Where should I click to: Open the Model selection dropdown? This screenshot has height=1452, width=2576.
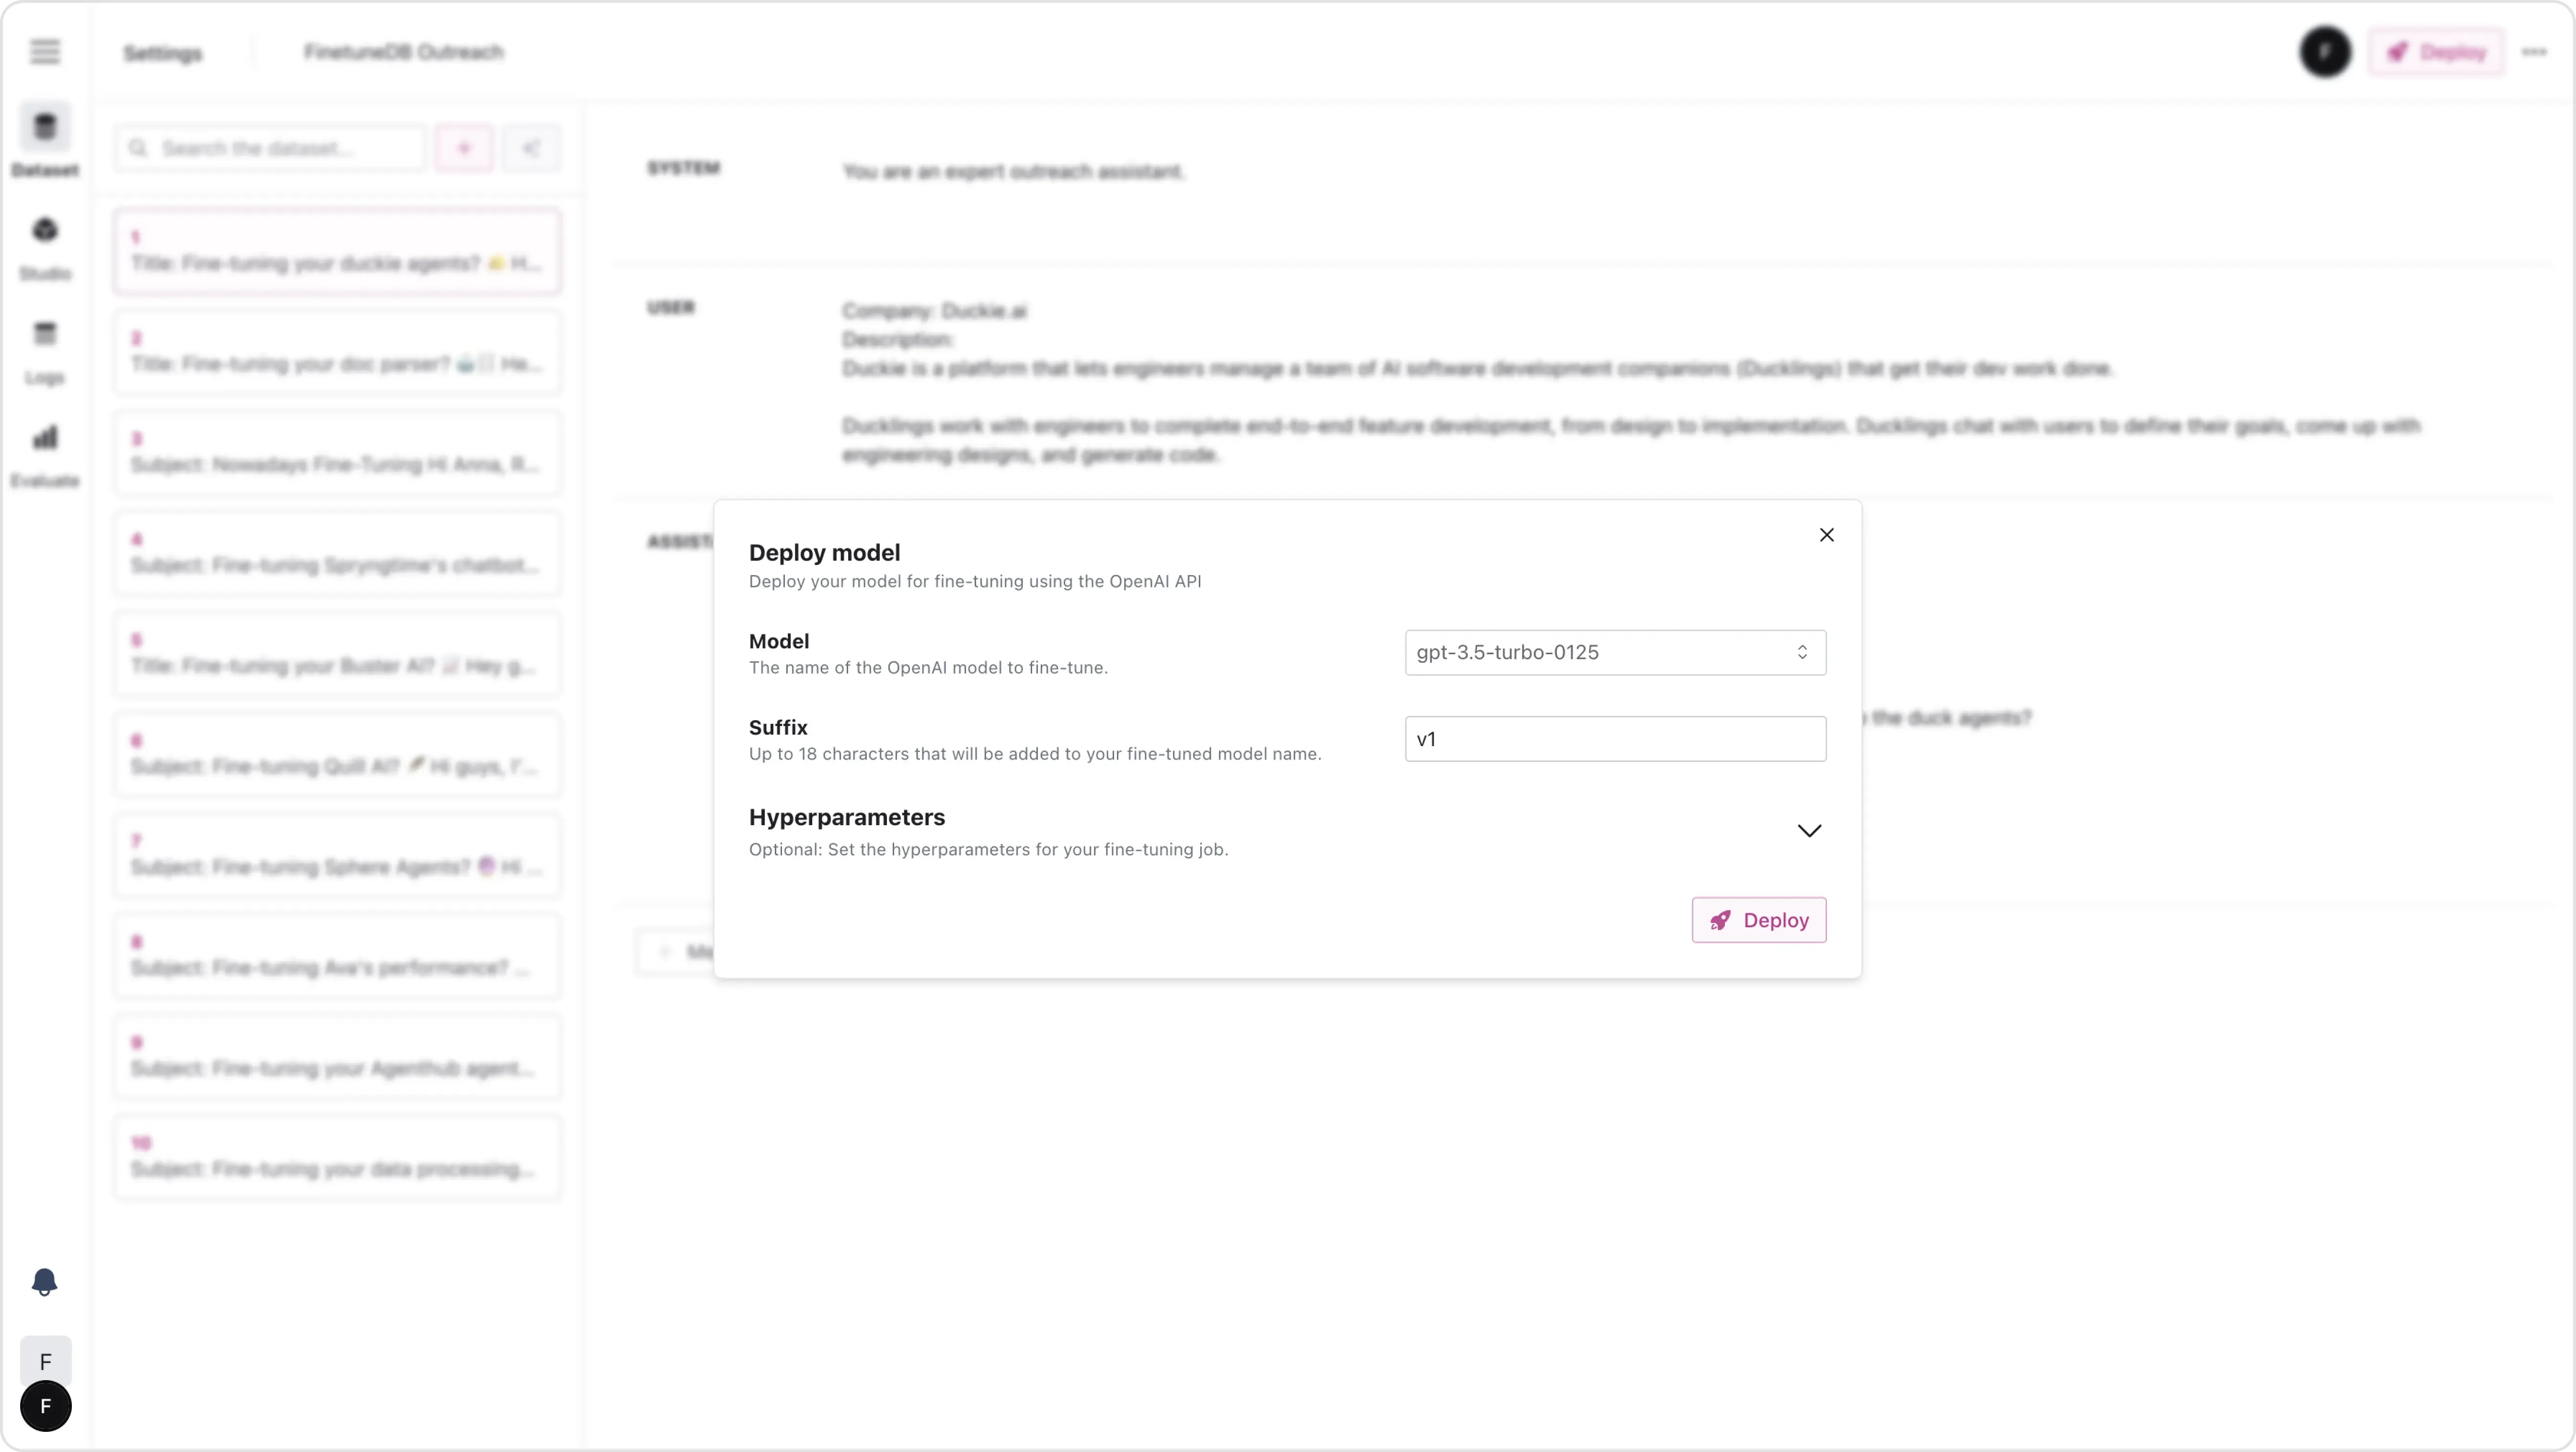(x=1614, y=652)
